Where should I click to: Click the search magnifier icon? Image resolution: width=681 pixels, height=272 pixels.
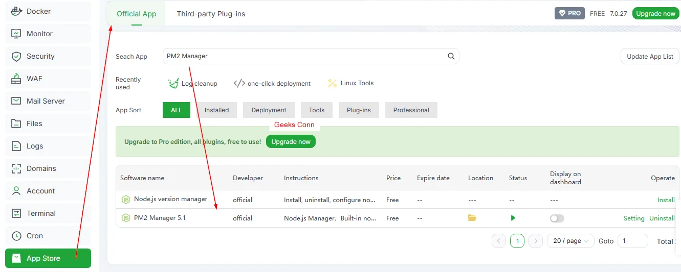coord(451,56)
